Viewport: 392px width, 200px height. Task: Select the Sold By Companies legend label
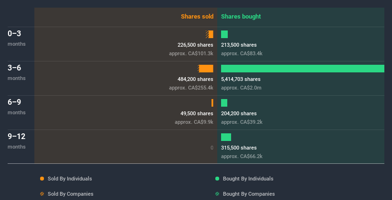click(x=71, y=194)
